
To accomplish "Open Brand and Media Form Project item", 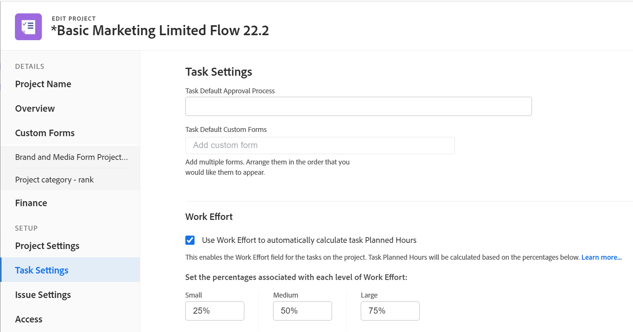I will tap(71, 157).
